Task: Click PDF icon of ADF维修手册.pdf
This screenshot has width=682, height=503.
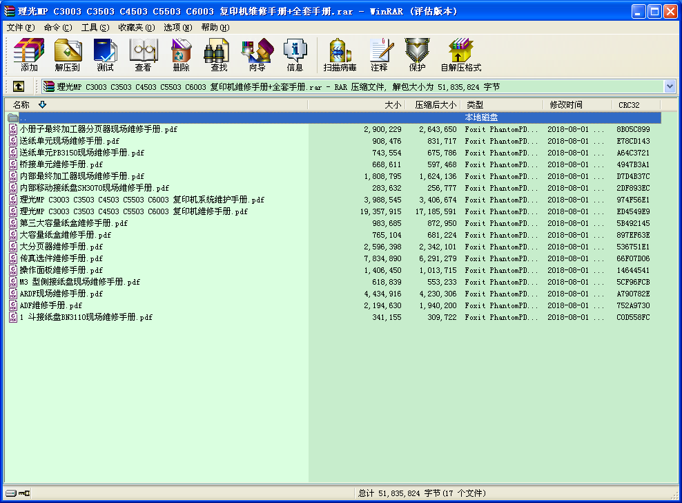Action: (x=14, y=305)
